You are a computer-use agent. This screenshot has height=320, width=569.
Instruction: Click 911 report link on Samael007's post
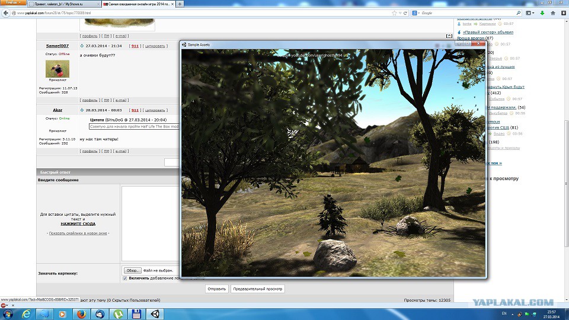click(135, 46)
